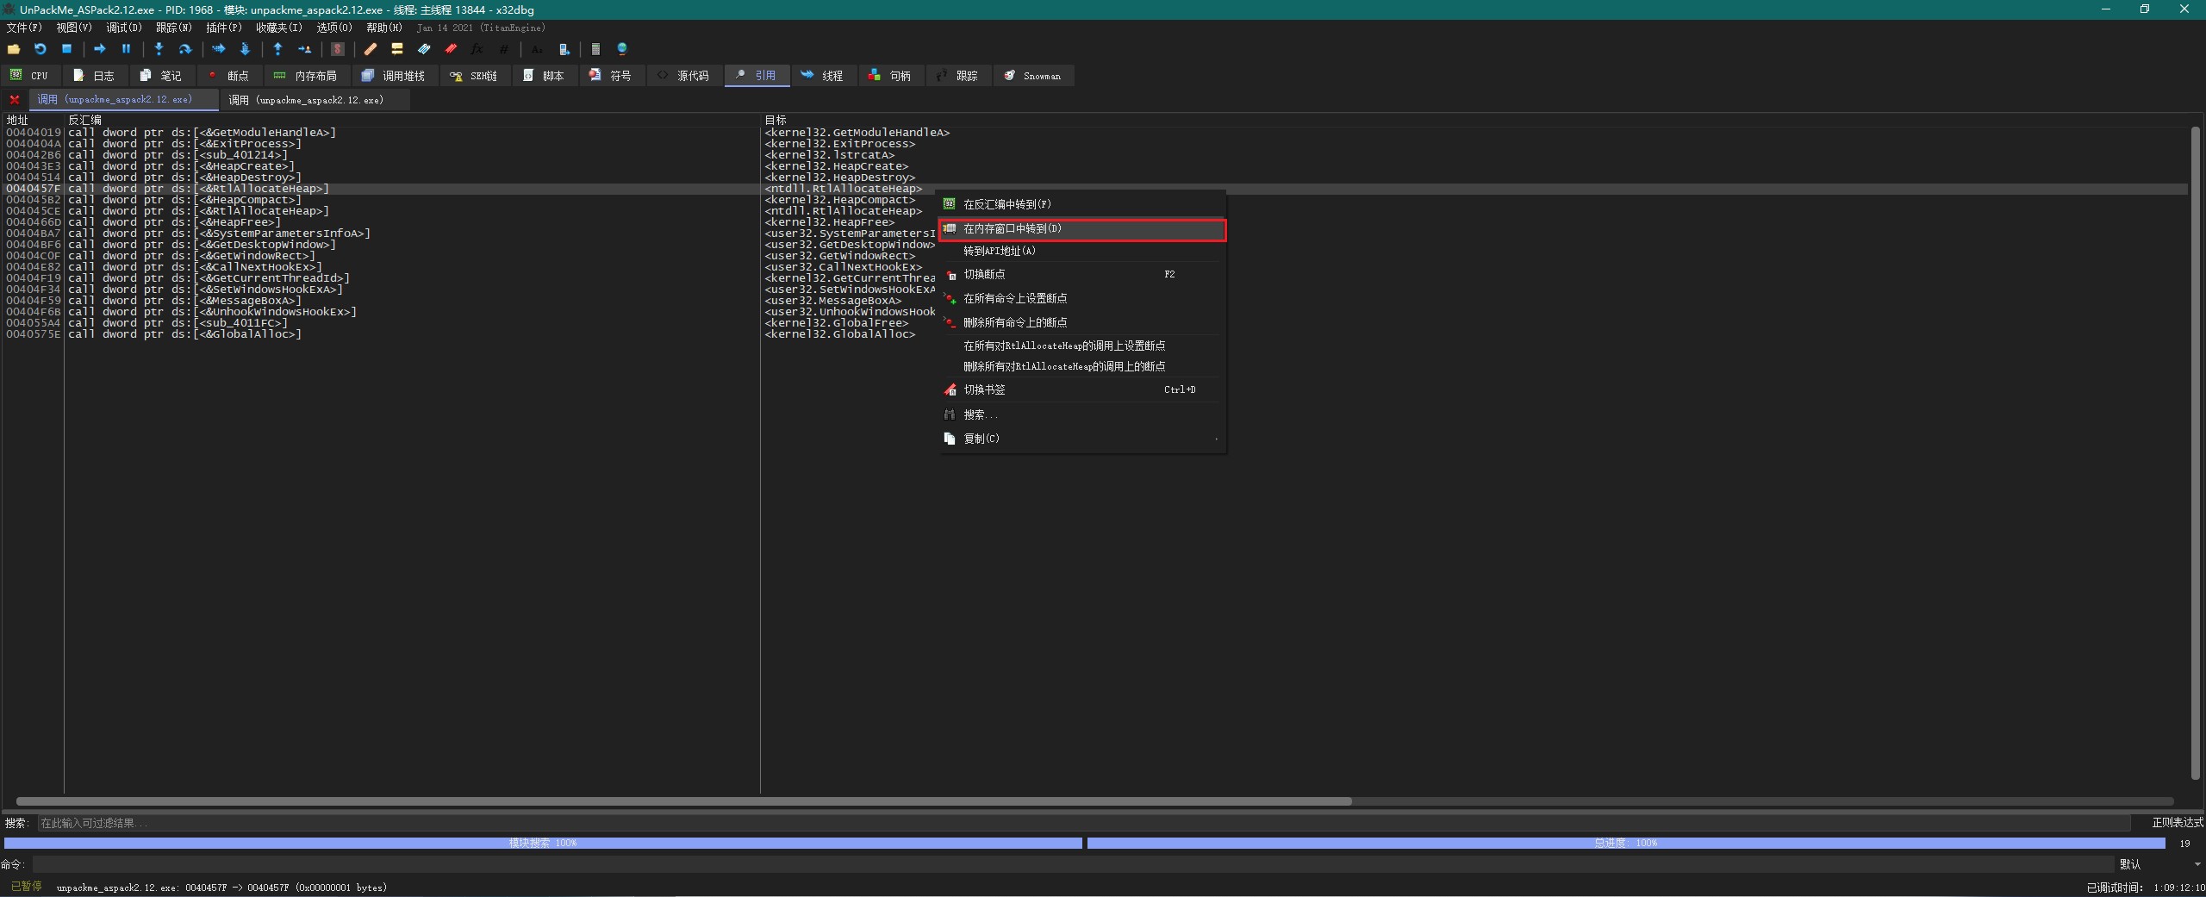Image resolution: width=2206 pixels, height=897 pixels.
Task: Open the calculator toolbar icon
Action: coord(595,49)
